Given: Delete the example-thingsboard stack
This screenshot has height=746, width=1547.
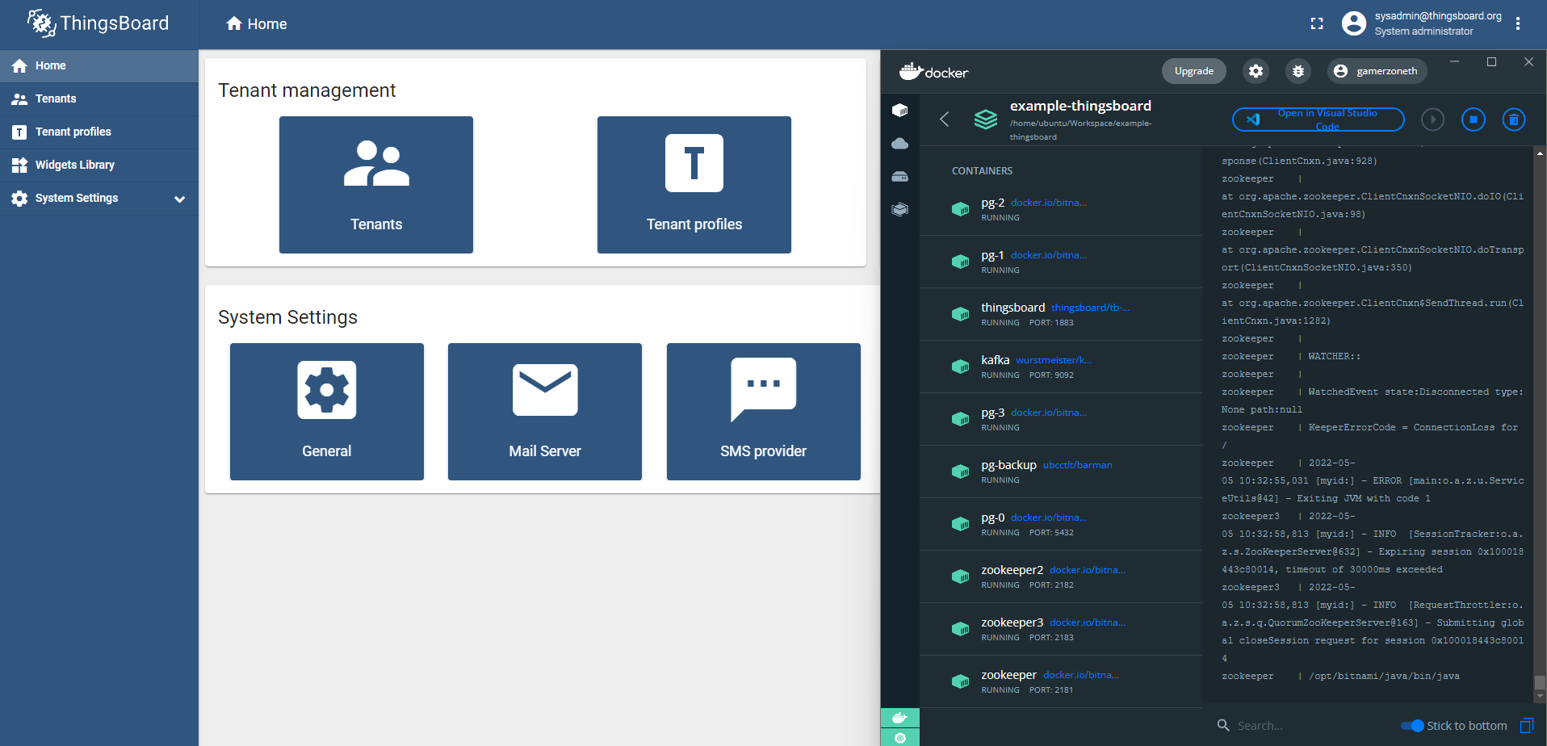Looking at the screenshot, I should coord(1514,119).
